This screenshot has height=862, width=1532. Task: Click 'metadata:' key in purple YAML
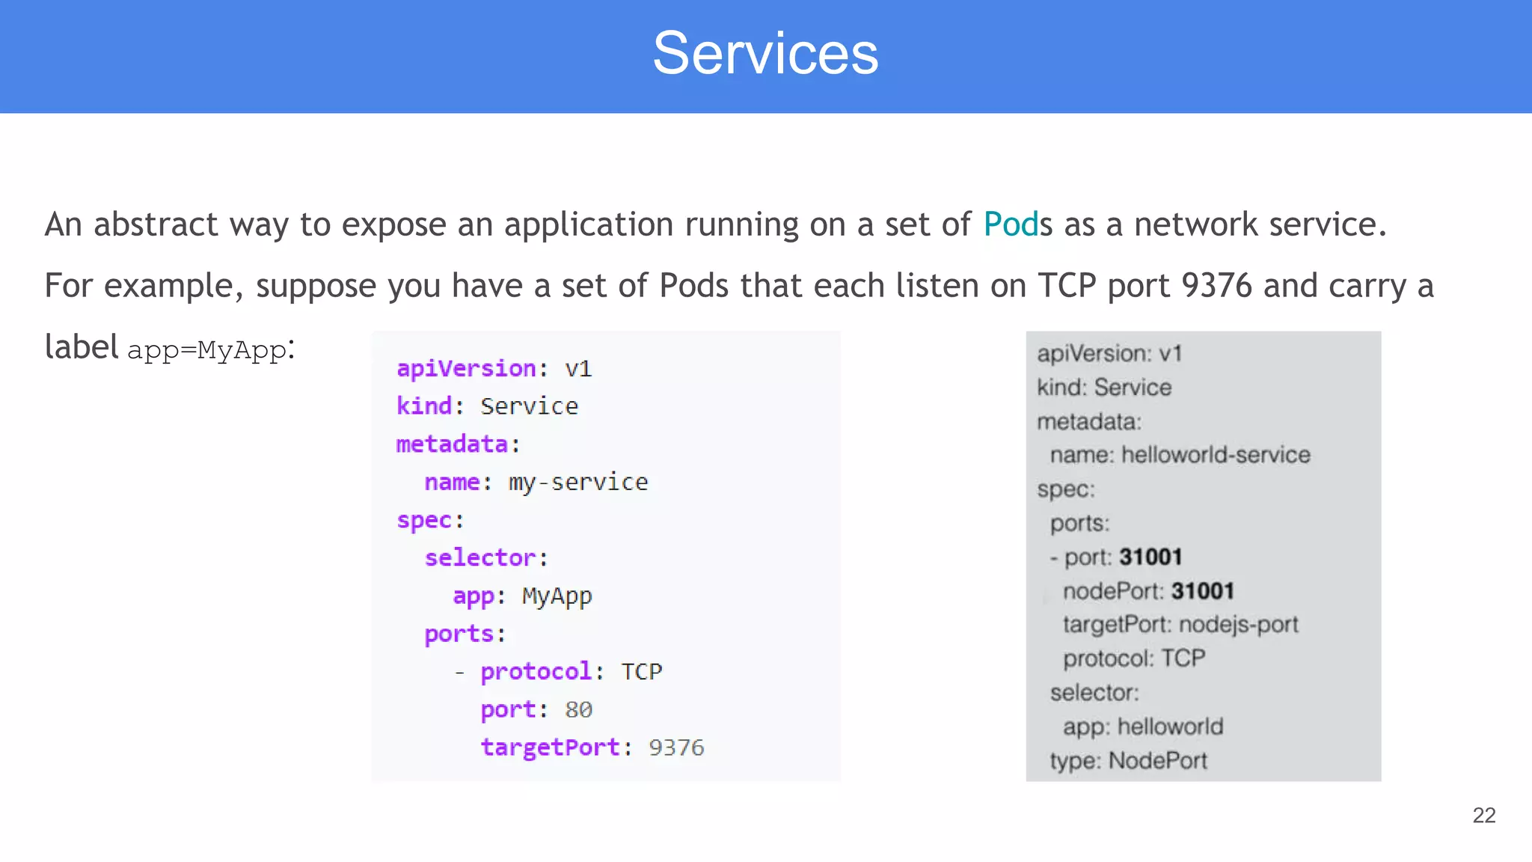tap(458, 444)
